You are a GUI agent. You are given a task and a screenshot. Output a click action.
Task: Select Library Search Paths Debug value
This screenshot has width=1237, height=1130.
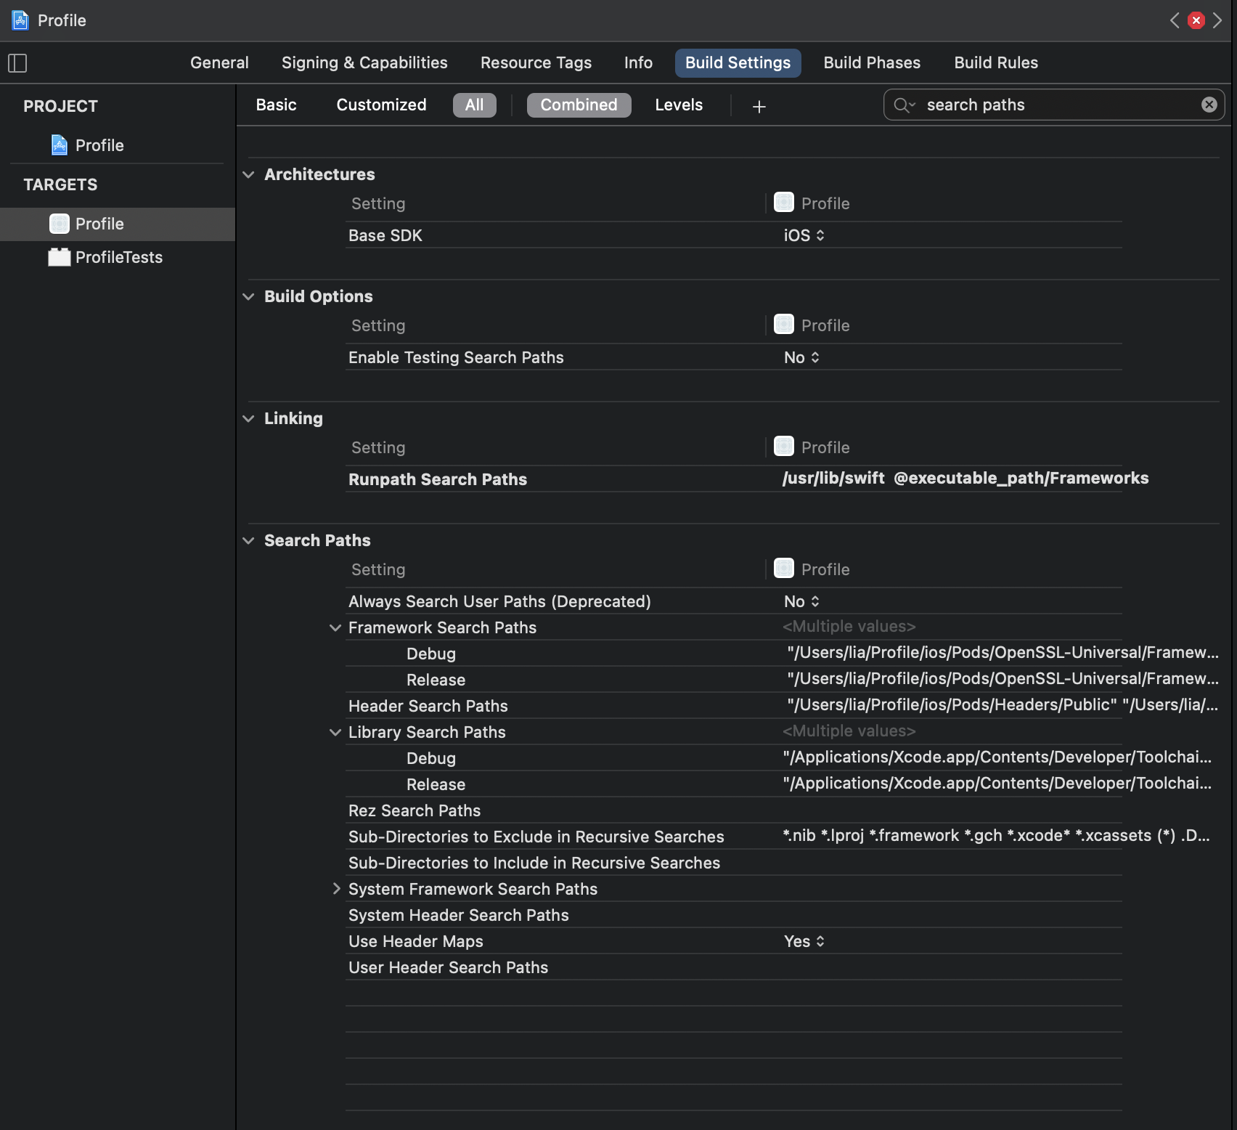tap(997, 757)
